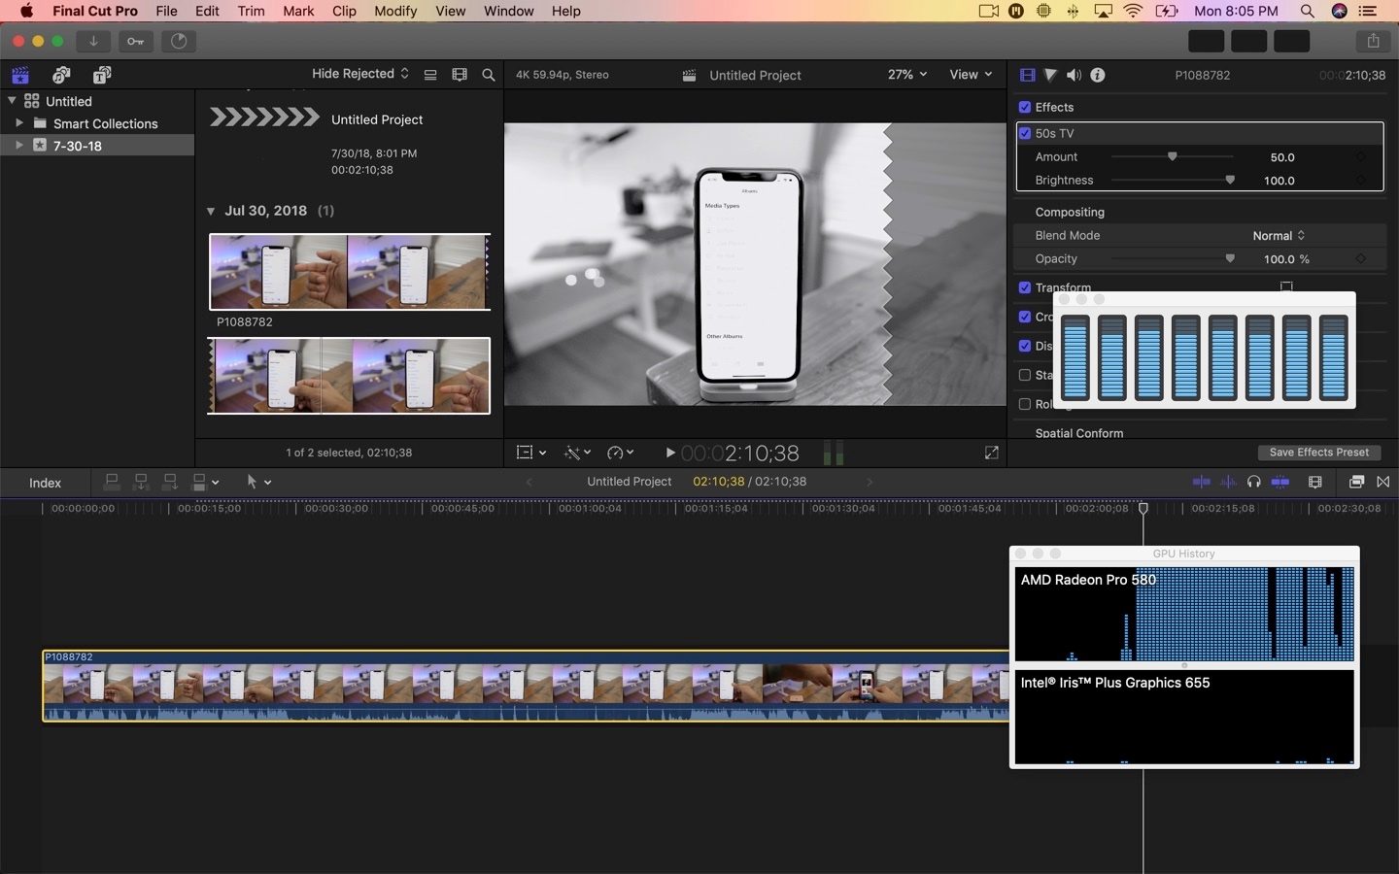The image size is (1399, 874).
Task: Toggle the 50s TV effect checkbox
Action: pyautogui.click(x=1025, y=133)
